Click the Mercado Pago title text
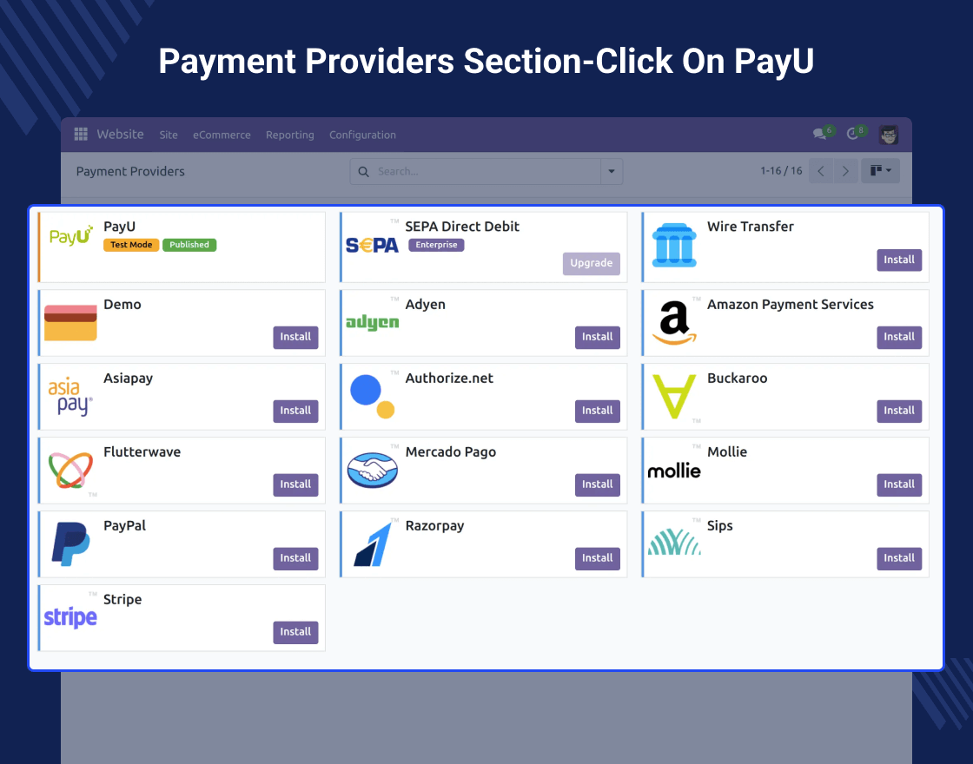Screen dimensions: 973x764 451,452
